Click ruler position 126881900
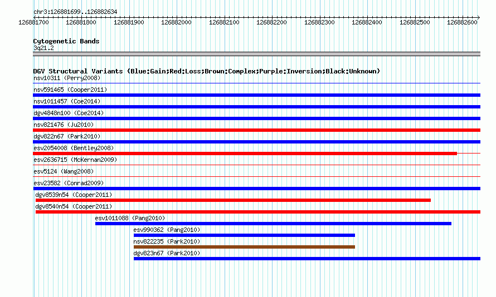 click(129, 22)
